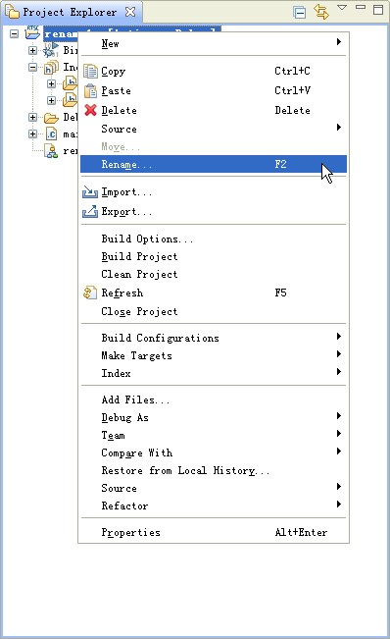Expand the Build Configurations submenu arrow
This screenshot has width=390, height=639.
339,337
